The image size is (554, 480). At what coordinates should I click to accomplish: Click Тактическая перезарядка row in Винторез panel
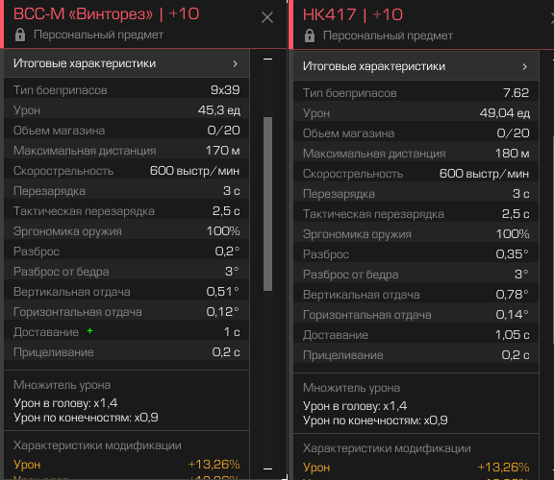pos(127,211)
